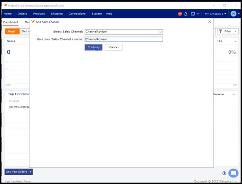Screen dimensions: 242x184
Task: Open the Shipping menu
Action: tap(57, 14)
